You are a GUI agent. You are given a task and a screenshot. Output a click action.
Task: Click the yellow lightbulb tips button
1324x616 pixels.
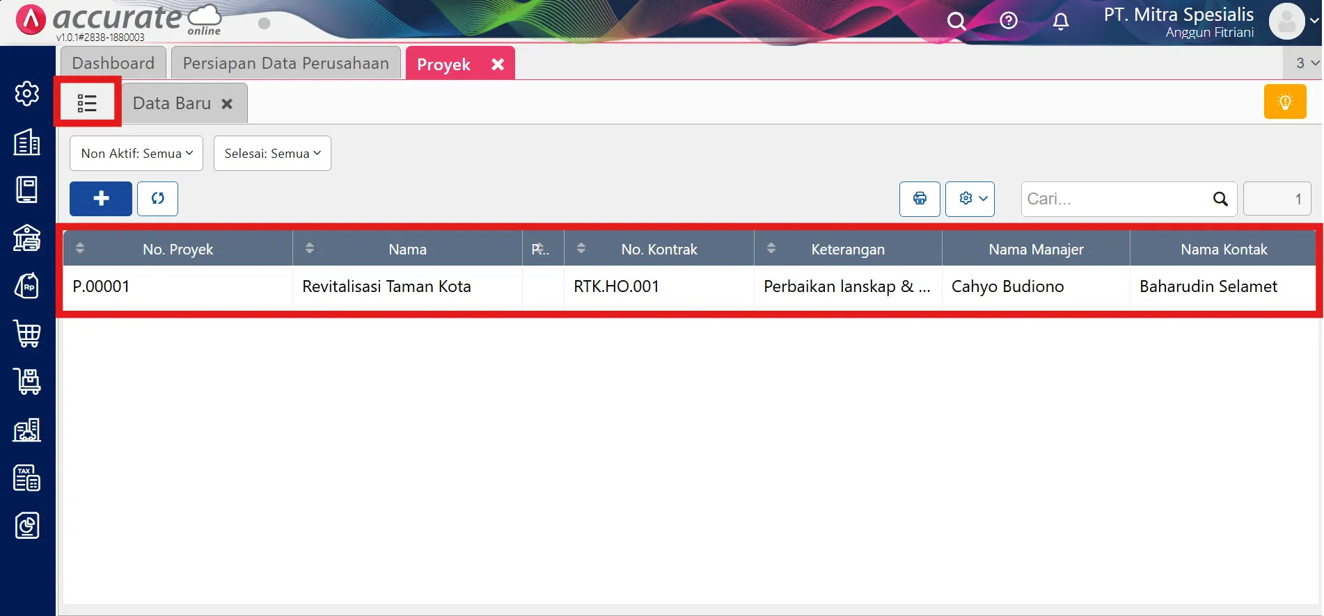(1285, 102)
